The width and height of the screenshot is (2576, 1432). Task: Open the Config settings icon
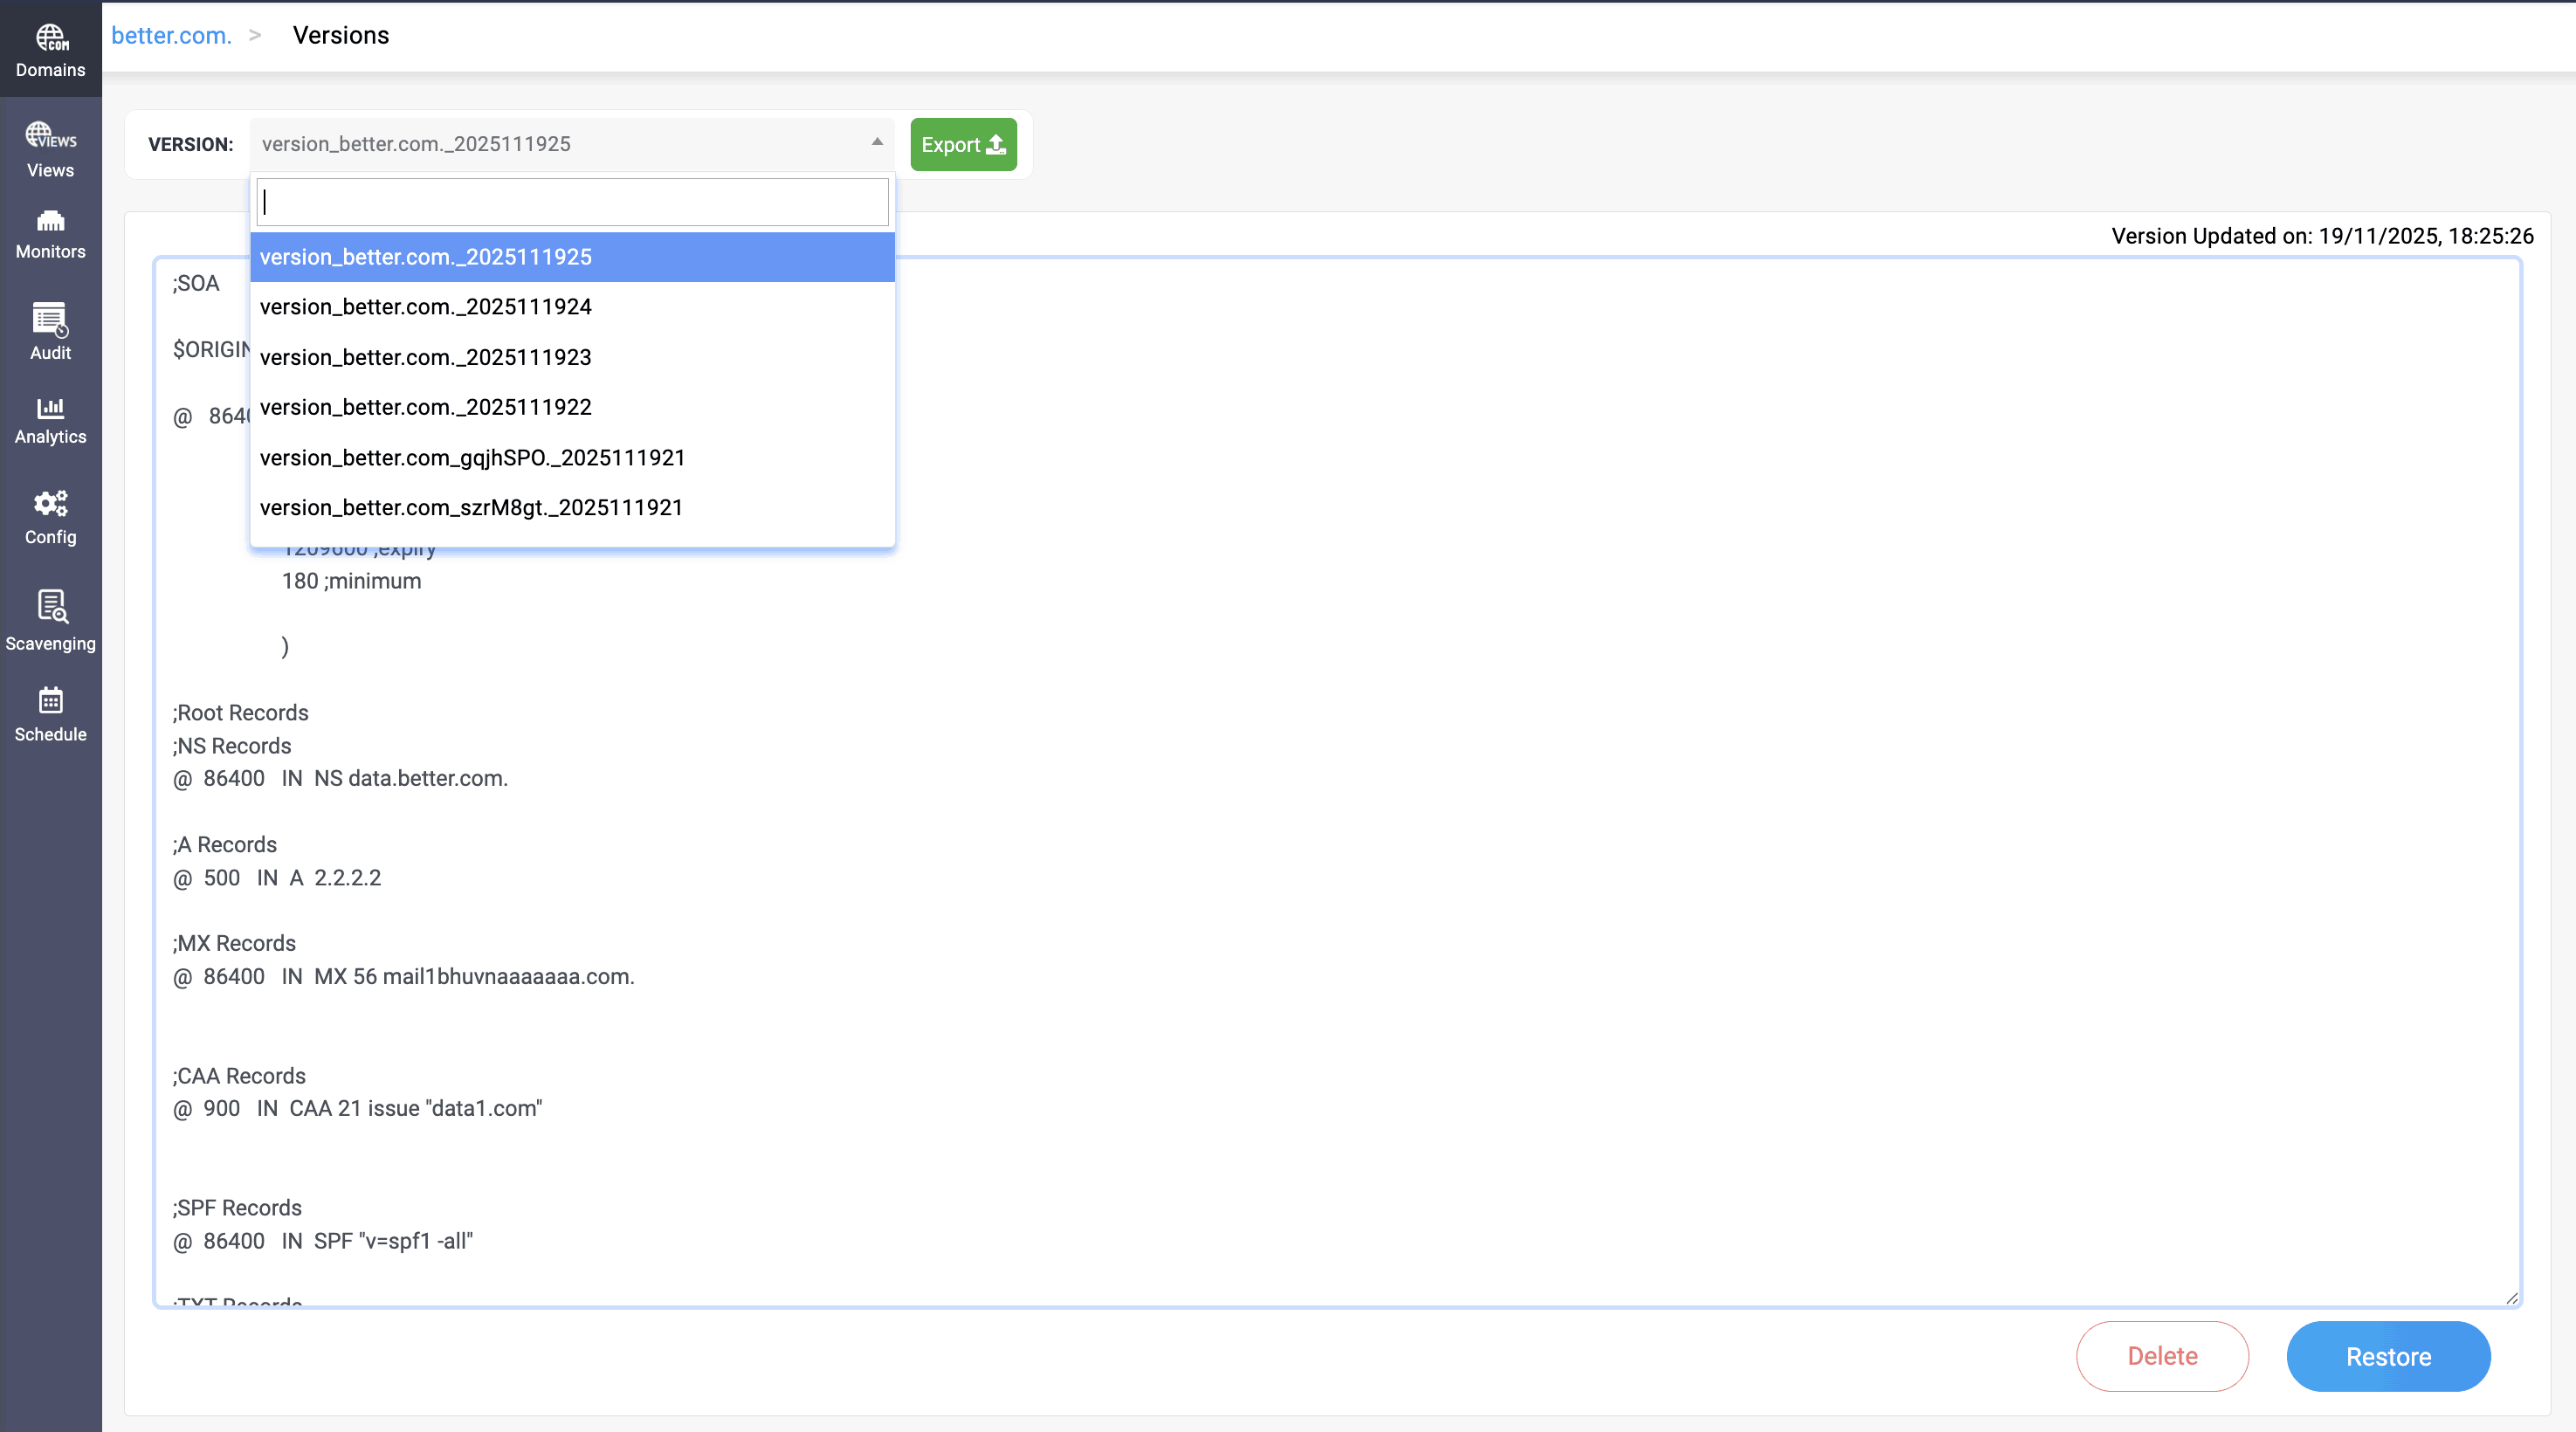(50, 517)
